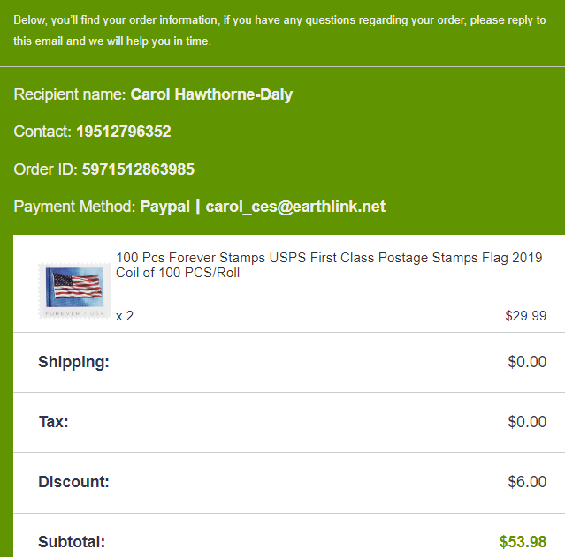Click the $6.00 discount amount
The height and width of the screenshot is (557, 565).
coord(527,482)
